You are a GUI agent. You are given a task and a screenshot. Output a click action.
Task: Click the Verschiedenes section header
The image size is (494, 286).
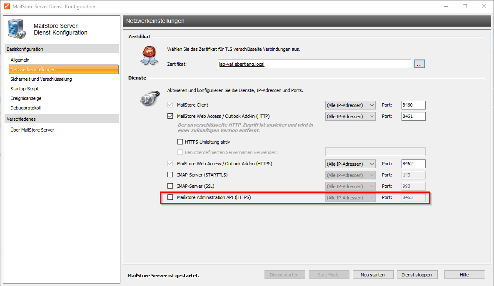click(62, 119)
